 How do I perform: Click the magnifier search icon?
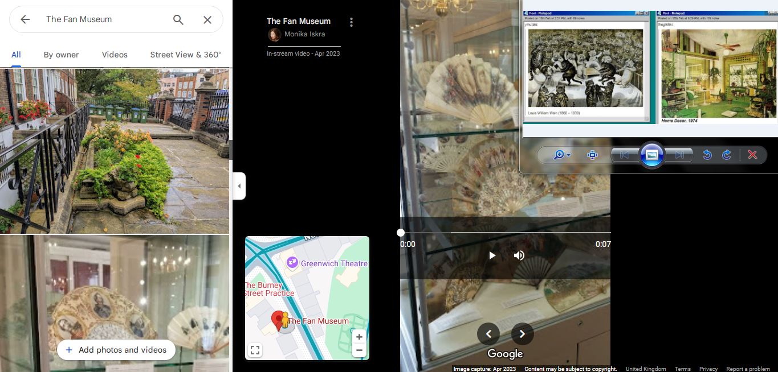coord(178,19)
